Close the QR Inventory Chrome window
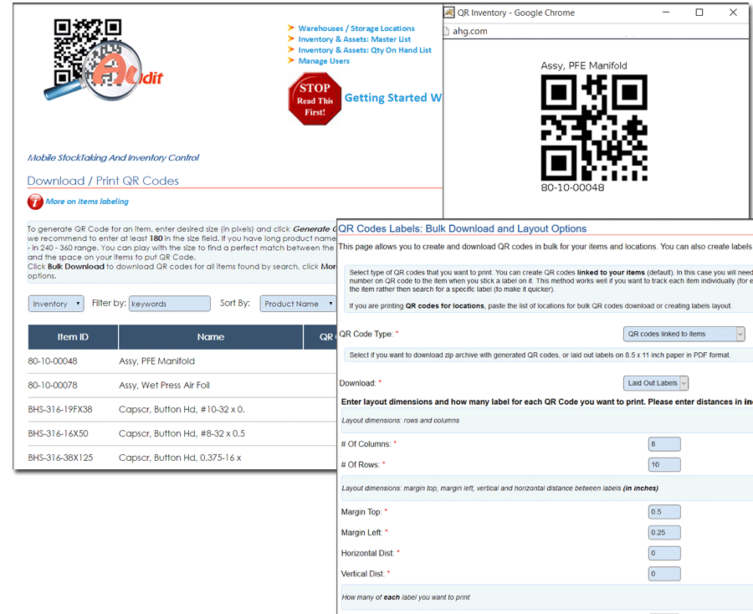 (x=733, y=13)
